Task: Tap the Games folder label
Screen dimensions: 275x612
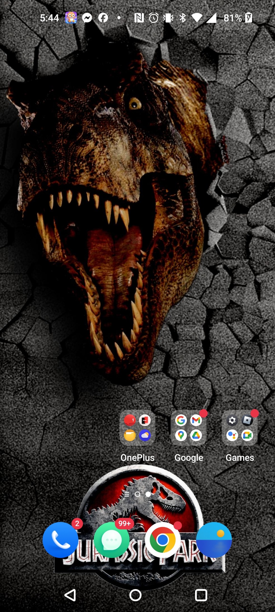Action: pos(240,457)
